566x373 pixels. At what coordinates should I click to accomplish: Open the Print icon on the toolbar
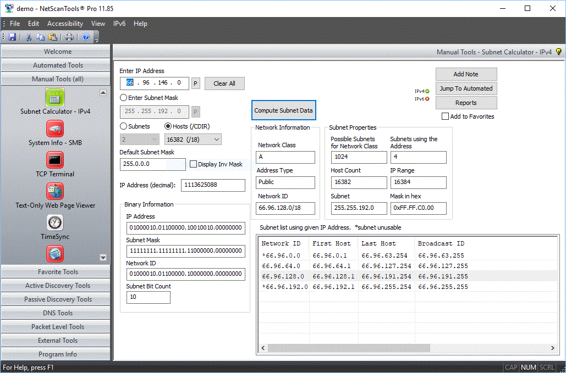click(x=69, y=37)
